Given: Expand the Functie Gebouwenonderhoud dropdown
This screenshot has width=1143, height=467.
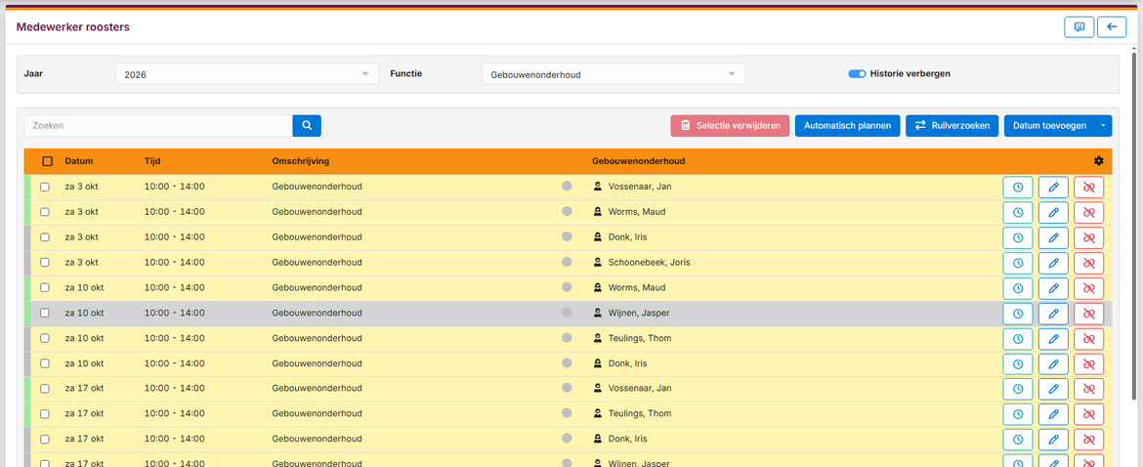Looking at the screenshot, I should (614, 73).
